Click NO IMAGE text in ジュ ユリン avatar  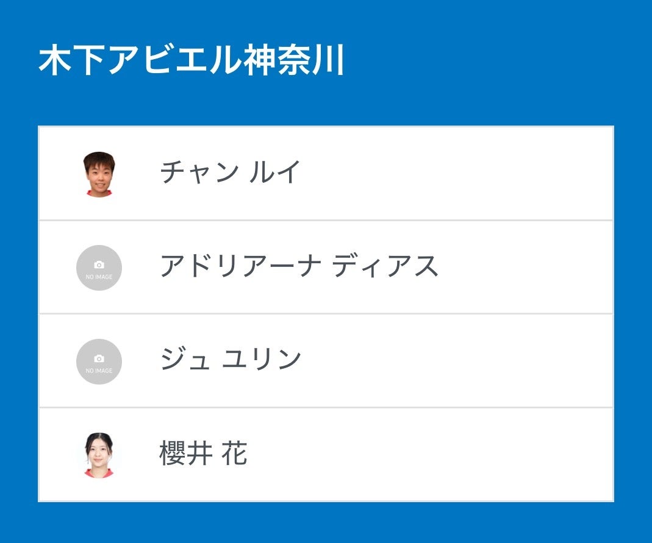[99, 371]
